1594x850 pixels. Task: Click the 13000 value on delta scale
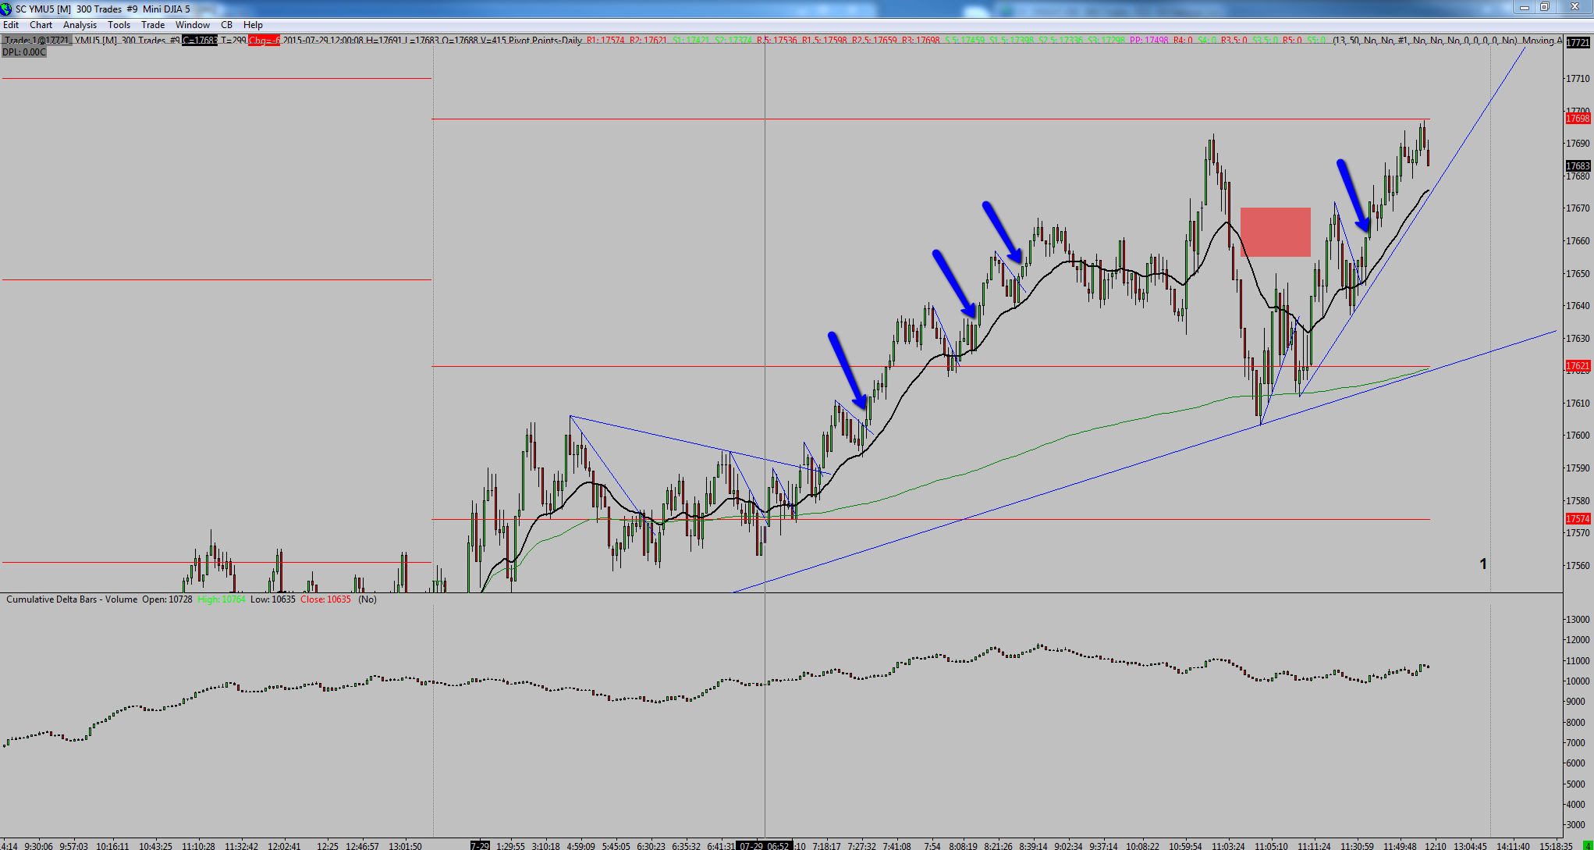1578,620
